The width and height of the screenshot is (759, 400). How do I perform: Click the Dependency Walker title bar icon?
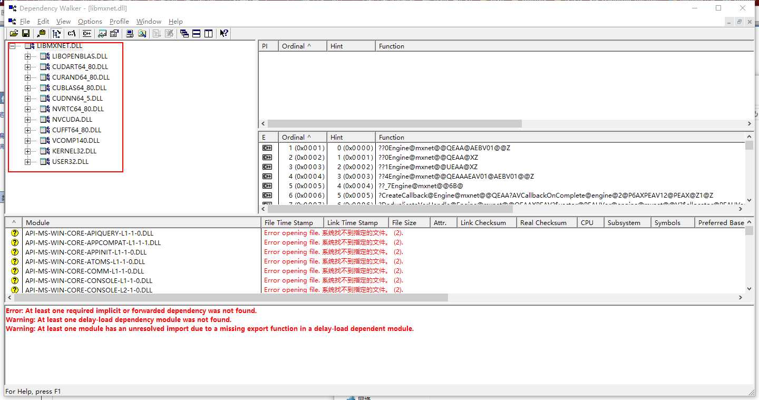[x=12, y=8]
